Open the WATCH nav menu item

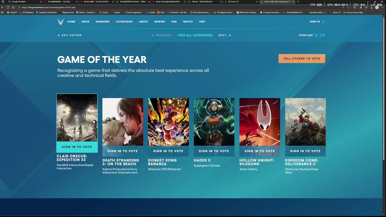click(x=188, y=22)
